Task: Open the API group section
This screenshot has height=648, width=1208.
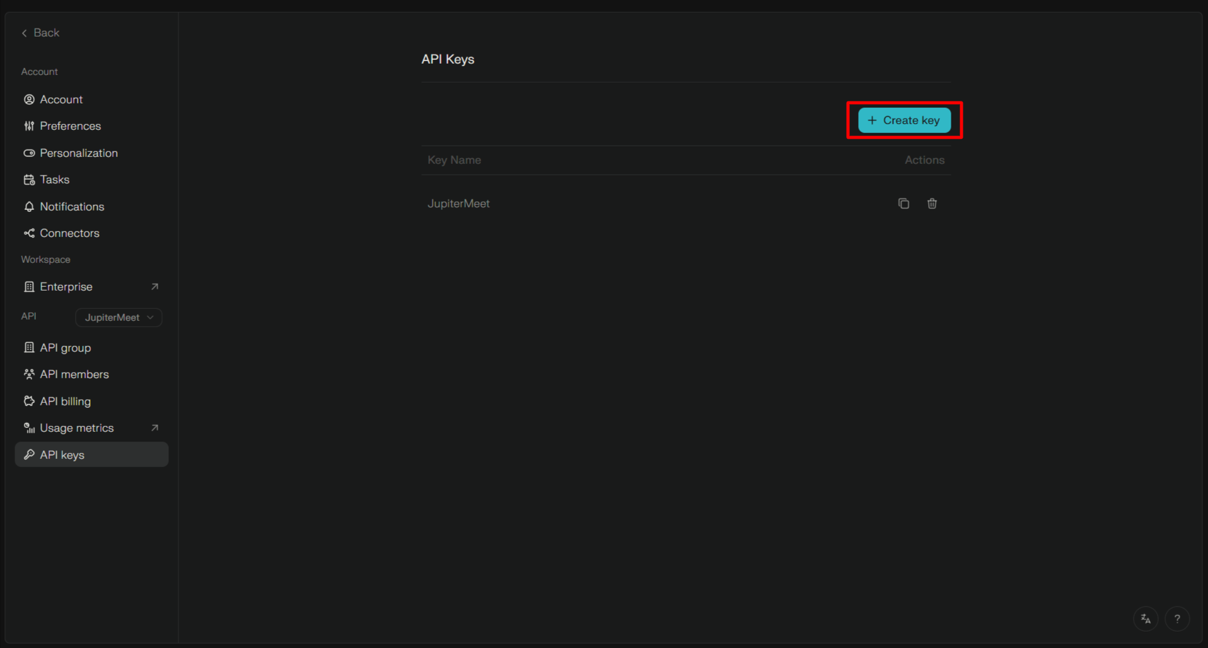Action: (64, 347)
